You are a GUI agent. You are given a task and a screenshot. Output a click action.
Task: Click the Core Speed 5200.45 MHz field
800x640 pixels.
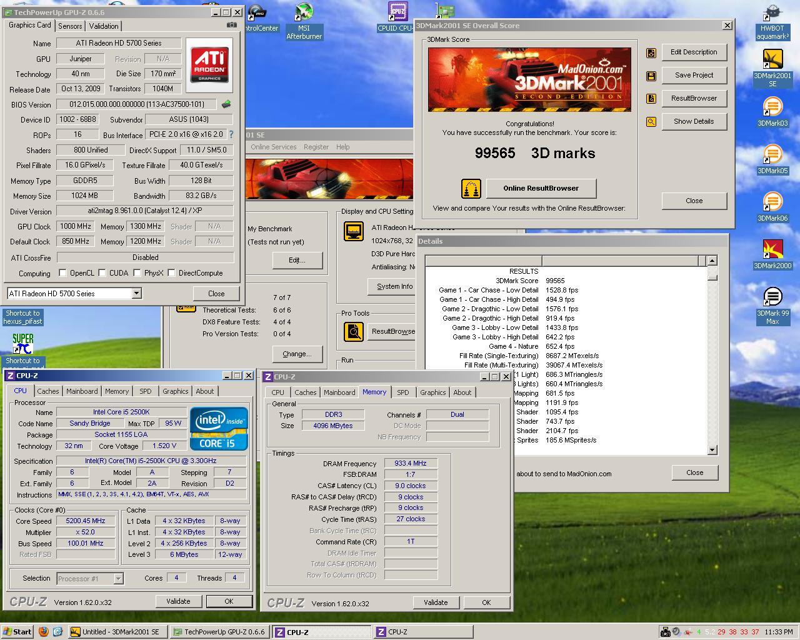86,521
